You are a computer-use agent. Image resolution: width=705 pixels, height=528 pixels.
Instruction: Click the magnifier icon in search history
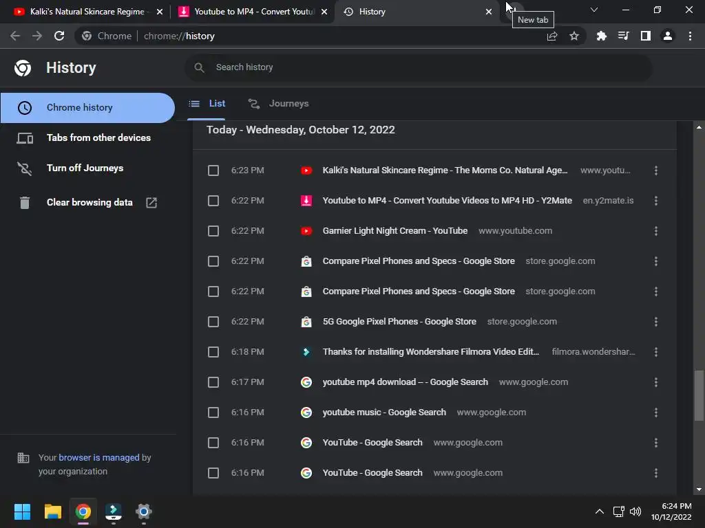click(199, 67)
